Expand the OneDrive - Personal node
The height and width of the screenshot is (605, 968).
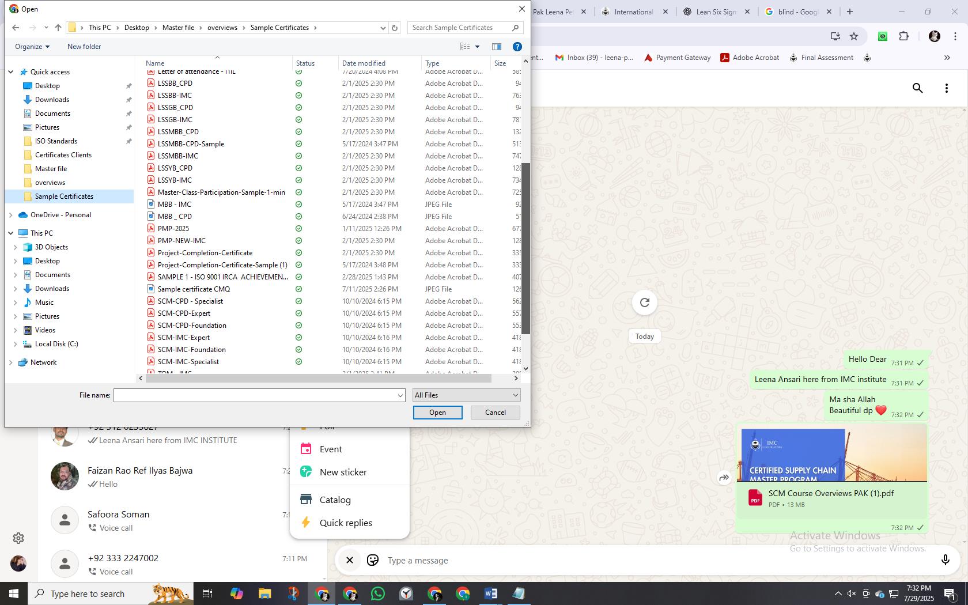(x=11, y=215)
